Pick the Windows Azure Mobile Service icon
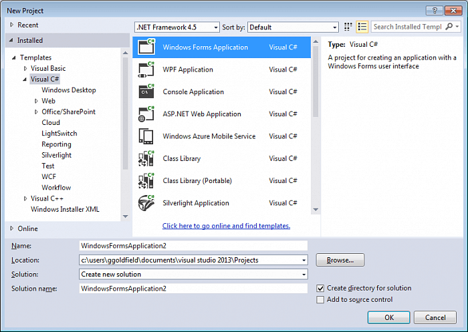This screenshot has height=332, width=468. pos(146,136)
